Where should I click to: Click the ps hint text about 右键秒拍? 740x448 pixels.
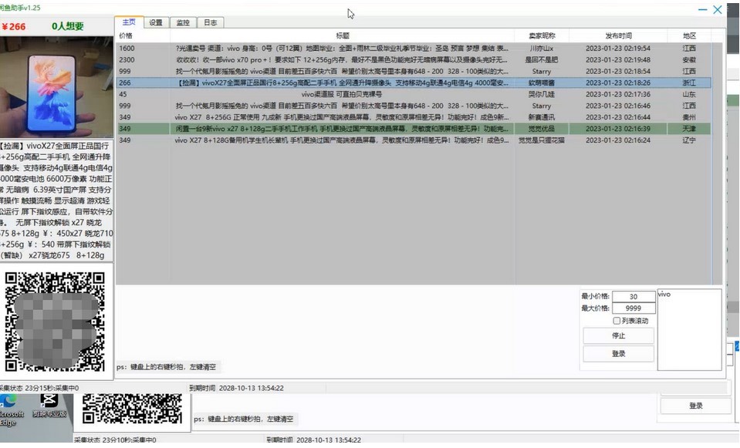(166, 367)
